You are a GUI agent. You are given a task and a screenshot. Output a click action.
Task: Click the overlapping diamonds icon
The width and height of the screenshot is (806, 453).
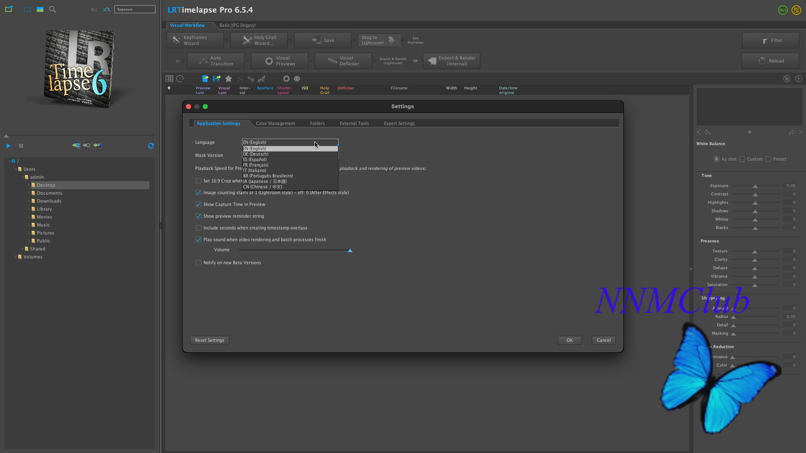(297, 78)
